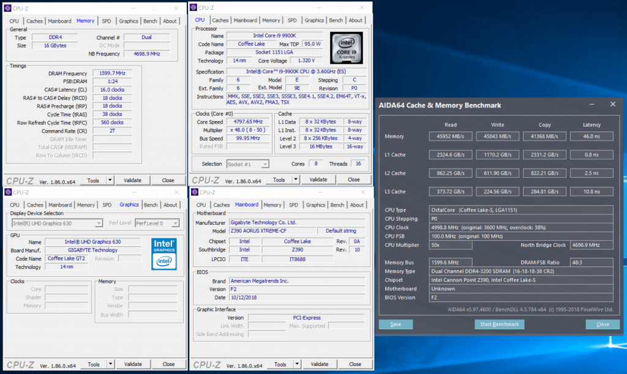Open Tools dropdown arrow in CPU window
627x374 pixels.
pos(296,180)
